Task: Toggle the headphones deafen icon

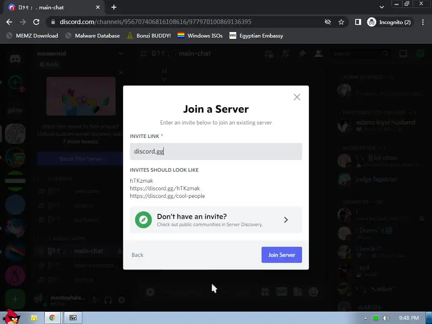Action: [108, 300]
